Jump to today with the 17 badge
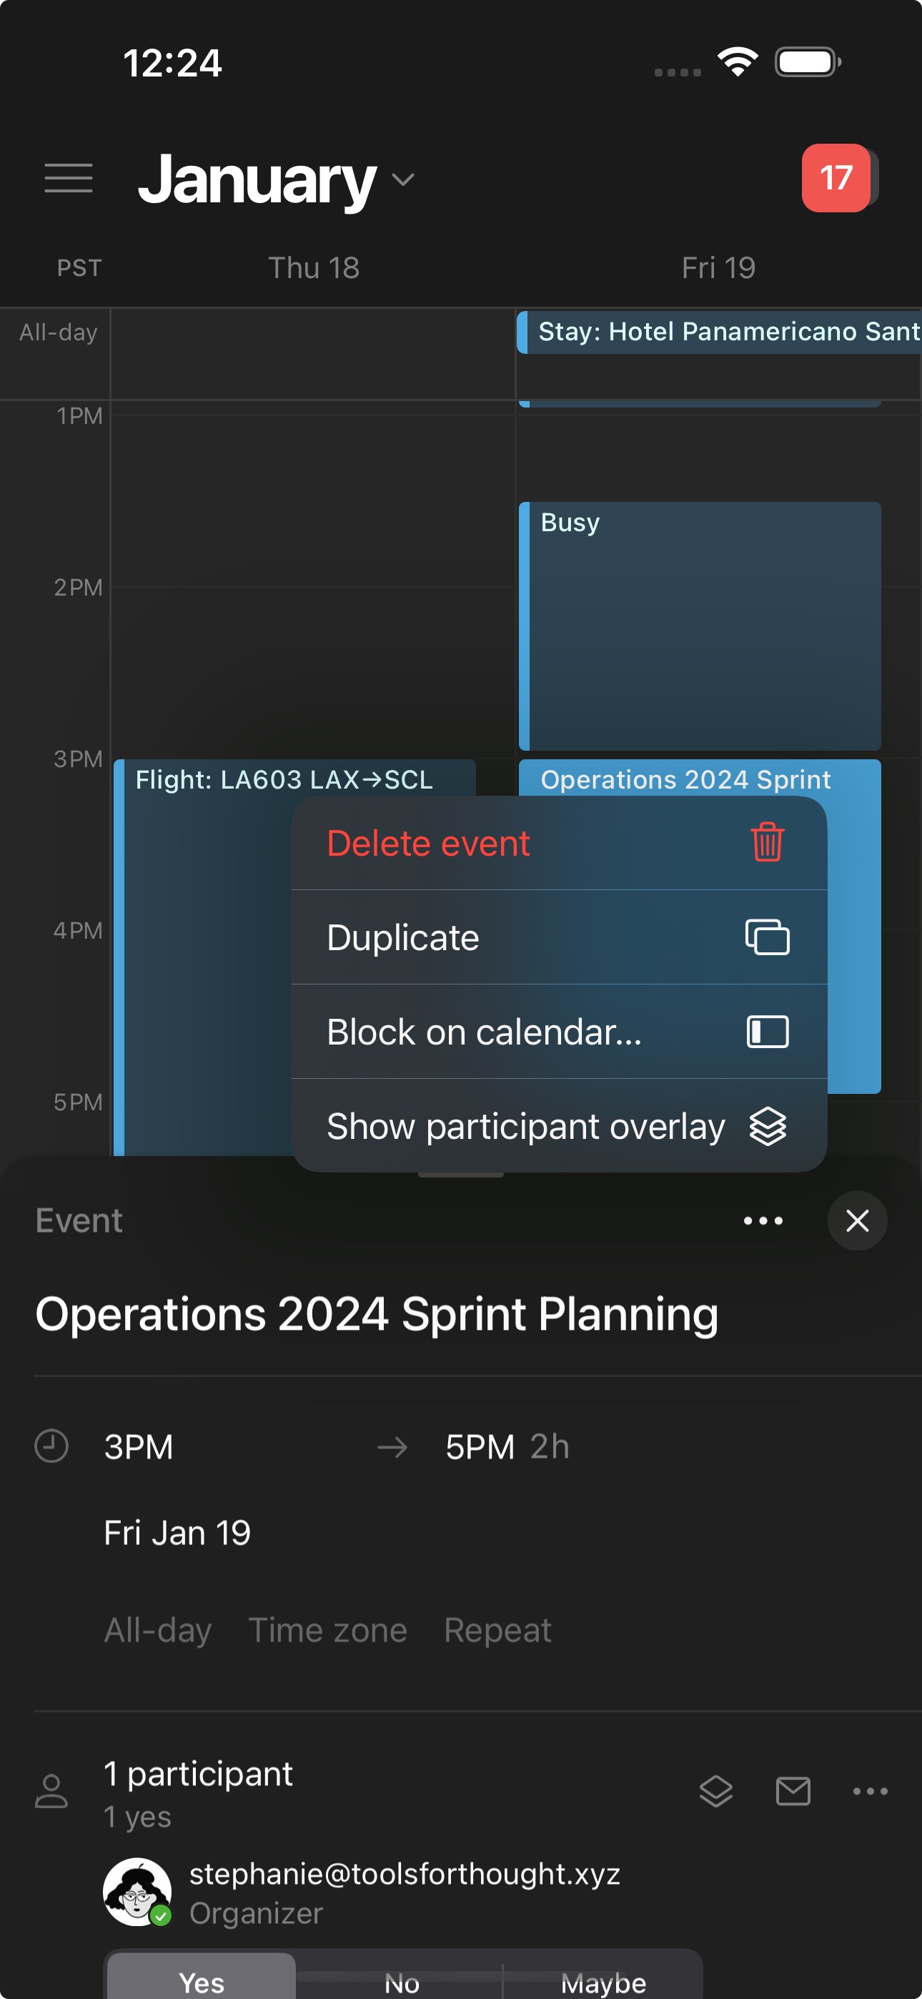The height and width of the screenshot is (1999, 922). (x=836, y=178)
